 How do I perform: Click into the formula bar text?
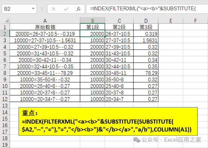[x=147, y=9]
